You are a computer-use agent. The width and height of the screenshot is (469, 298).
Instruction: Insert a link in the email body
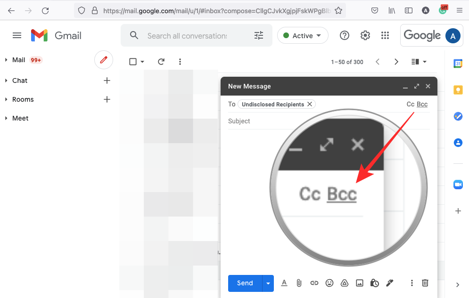(x=314, y=283)
